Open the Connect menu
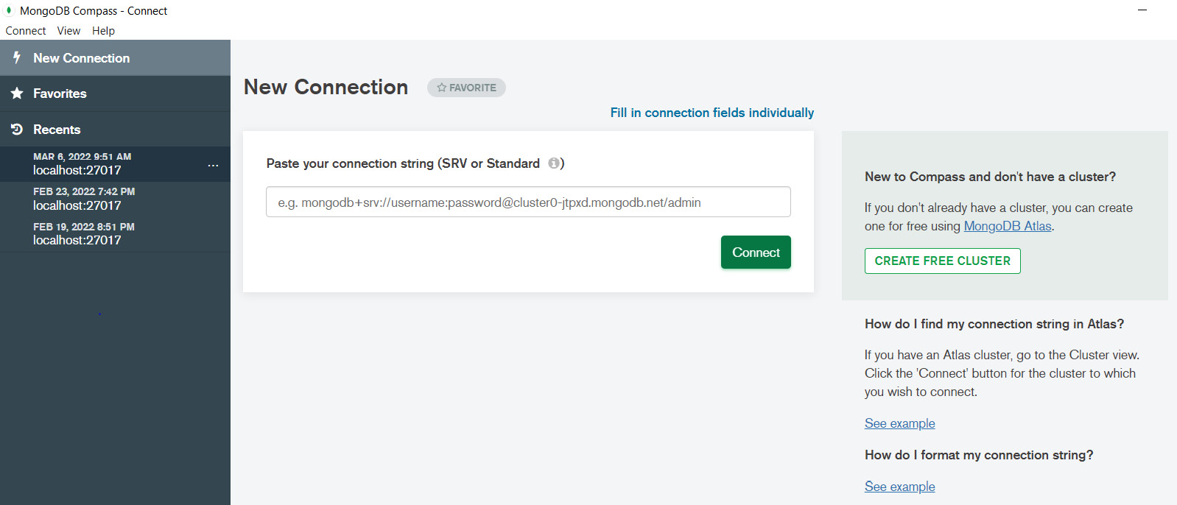Image resolution: width=1177 pixels, height=505 pixels. (x=25, y=30)
